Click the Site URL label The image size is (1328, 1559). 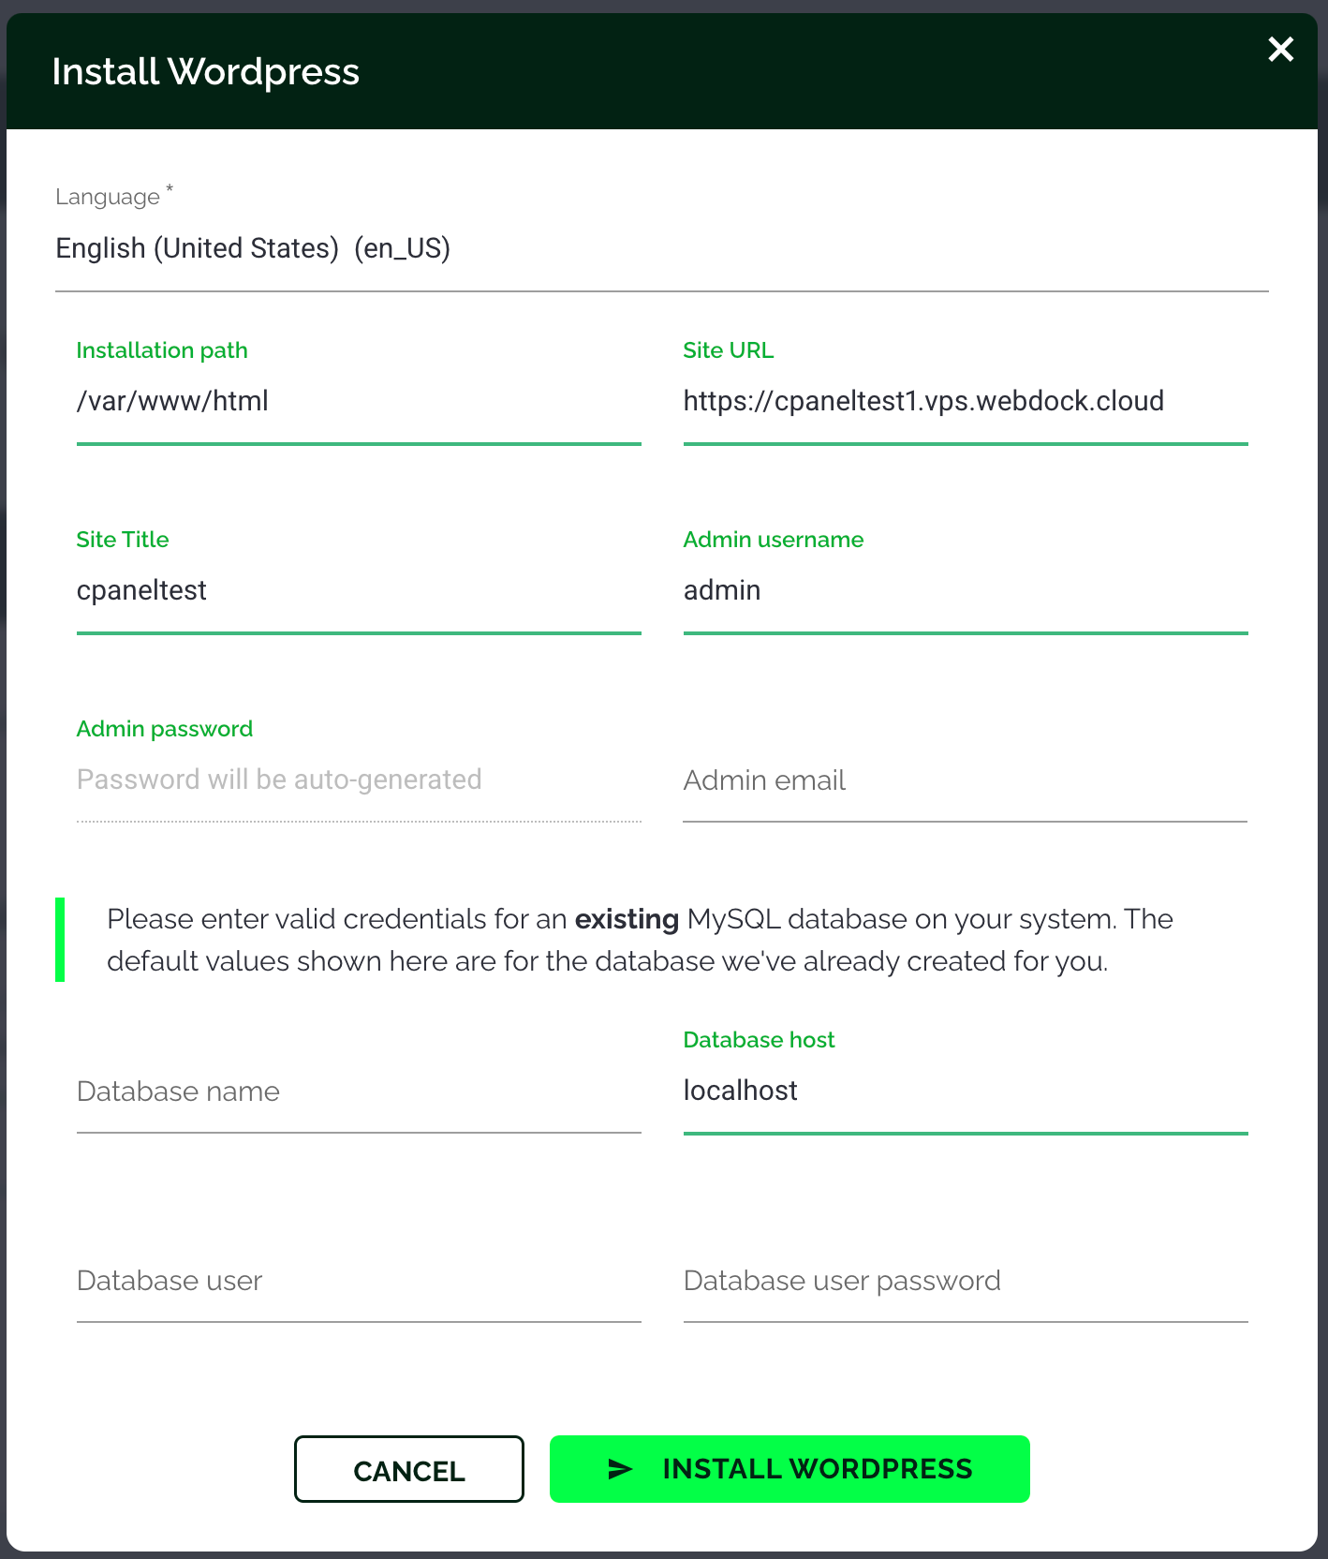pyautogui.click(x=728, y=350)
